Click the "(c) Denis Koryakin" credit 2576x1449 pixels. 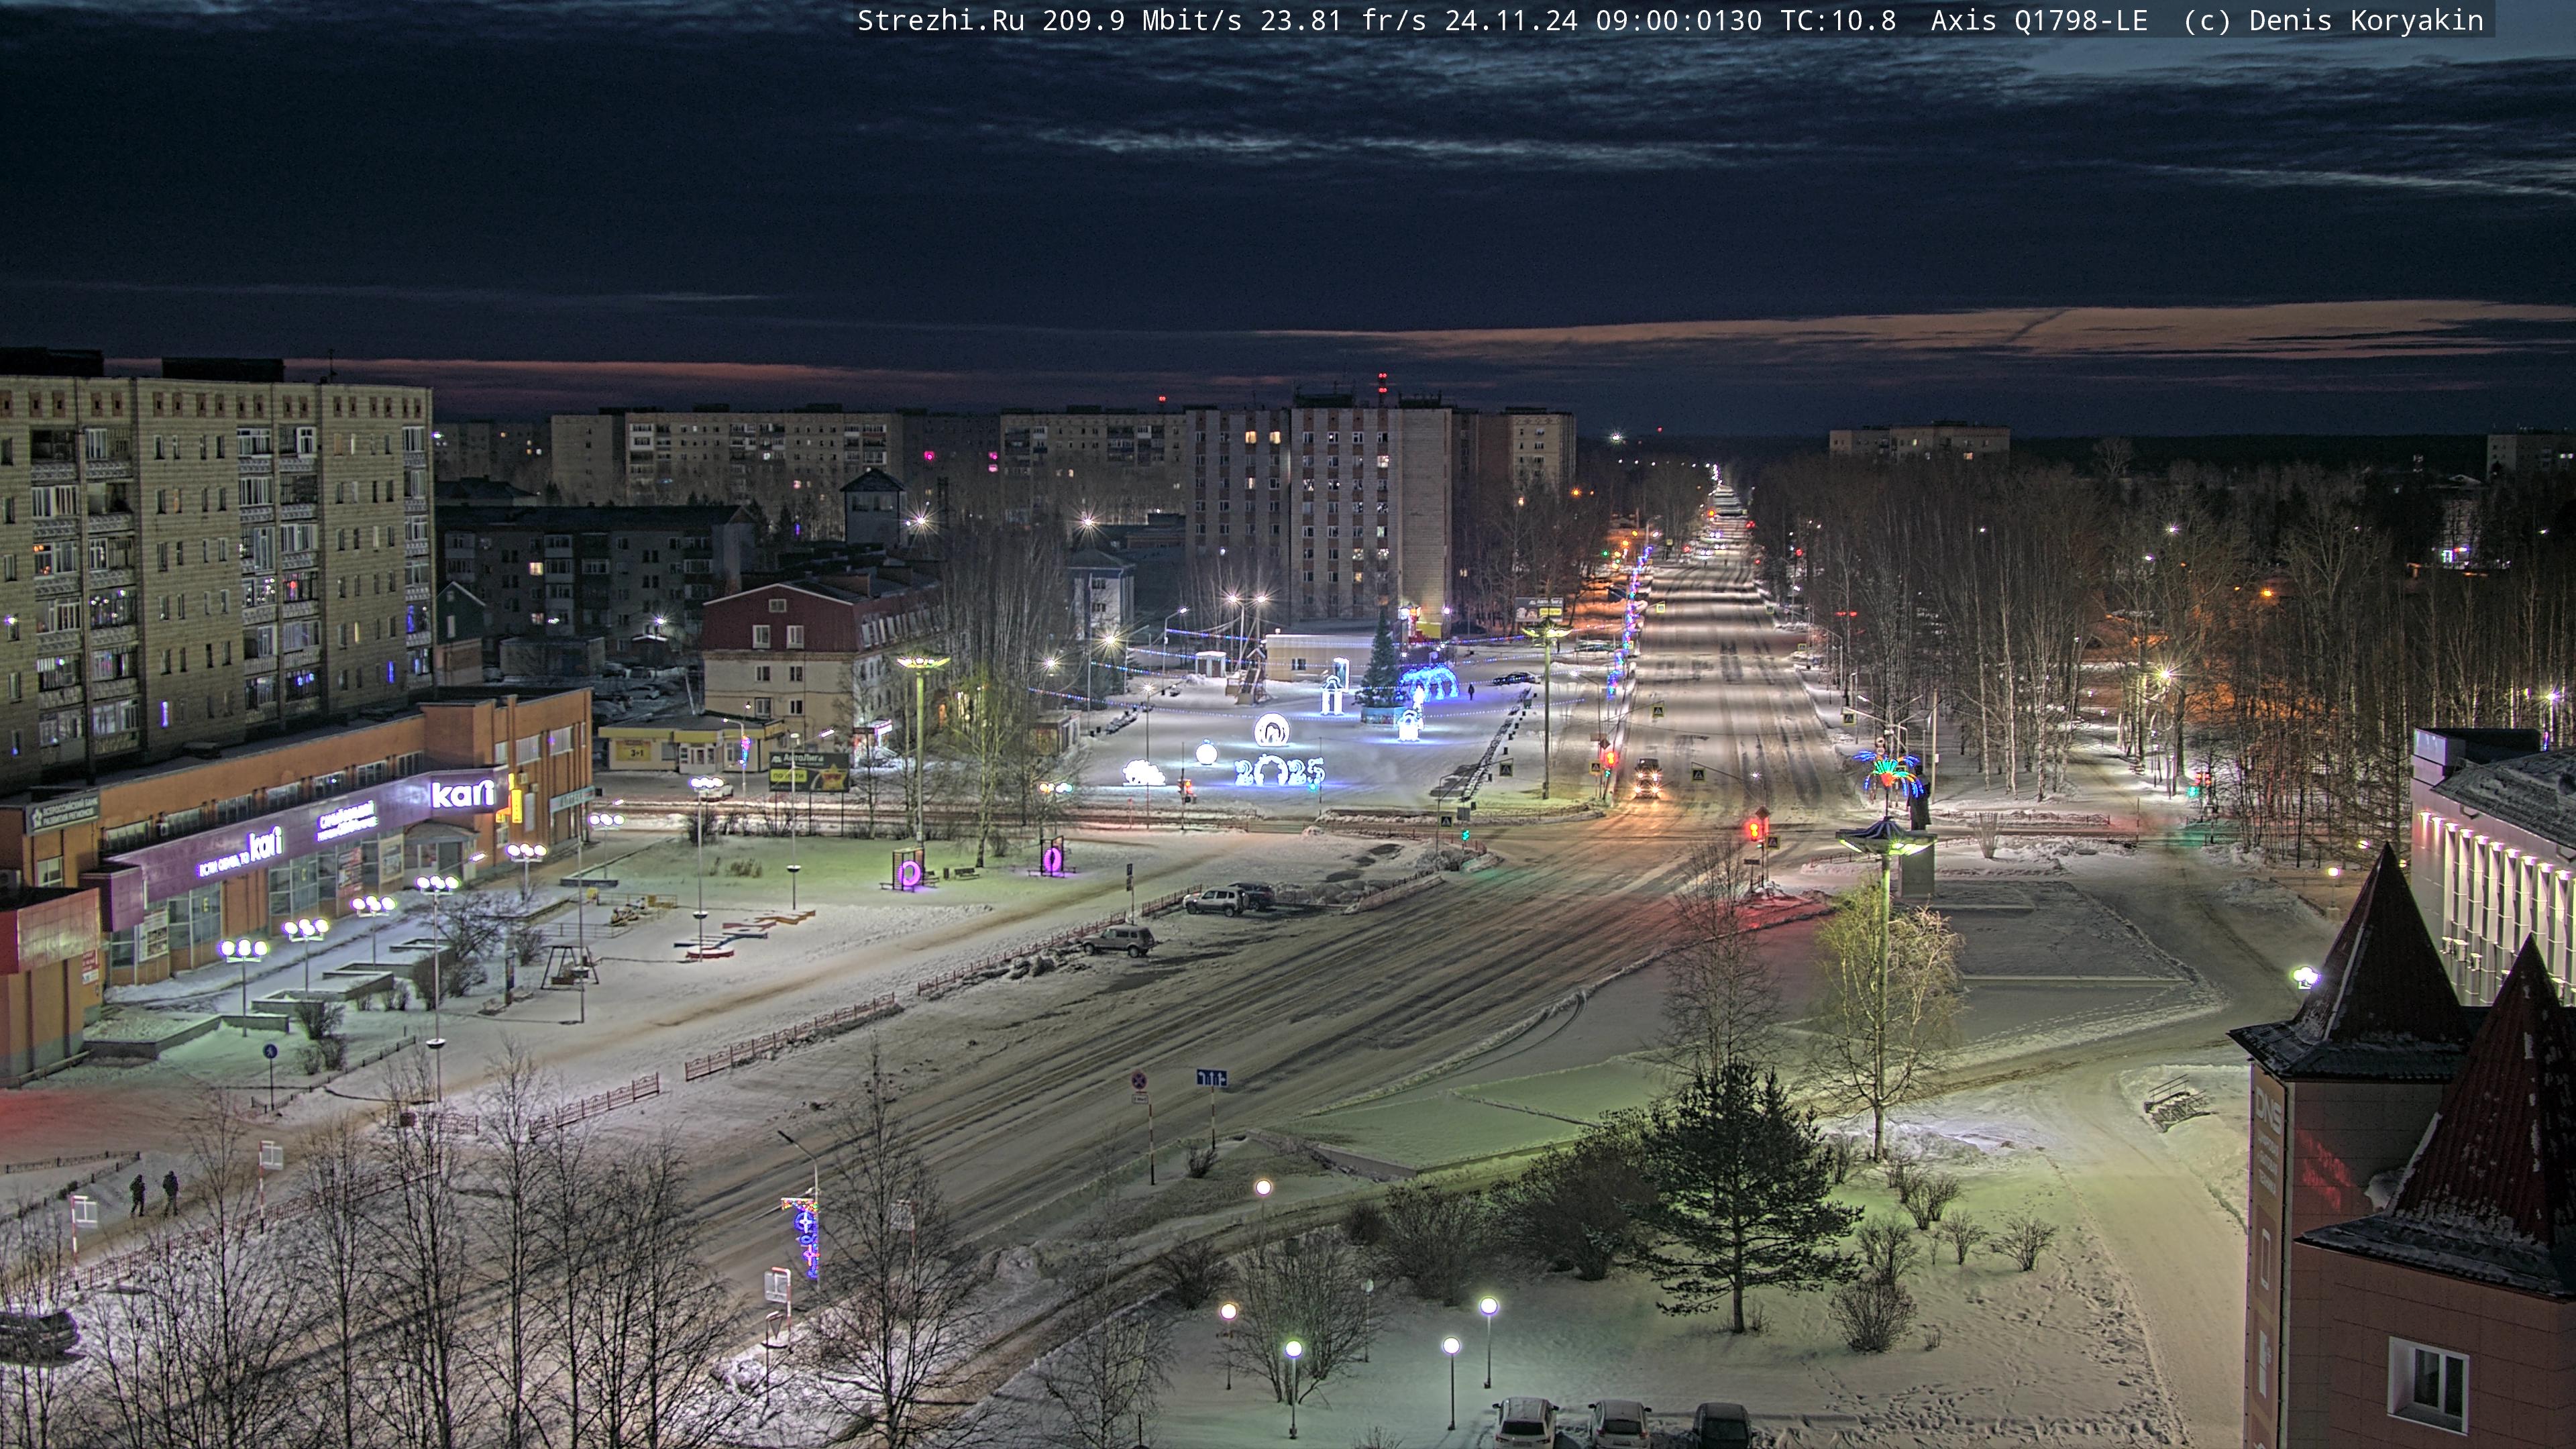[2333, 21]
